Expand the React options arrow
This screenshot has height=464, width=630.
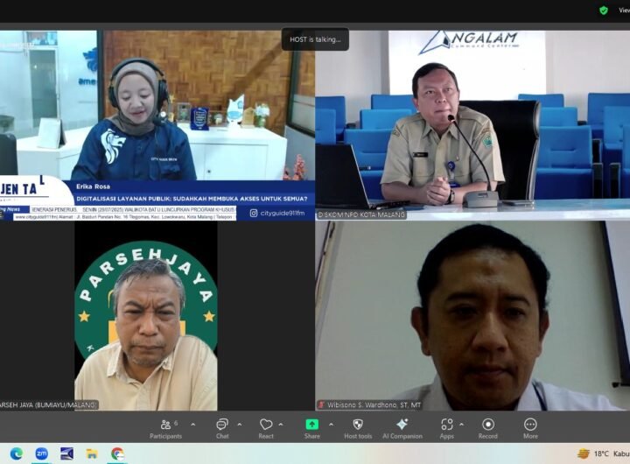pyautogui.click(x=281, y=425)
